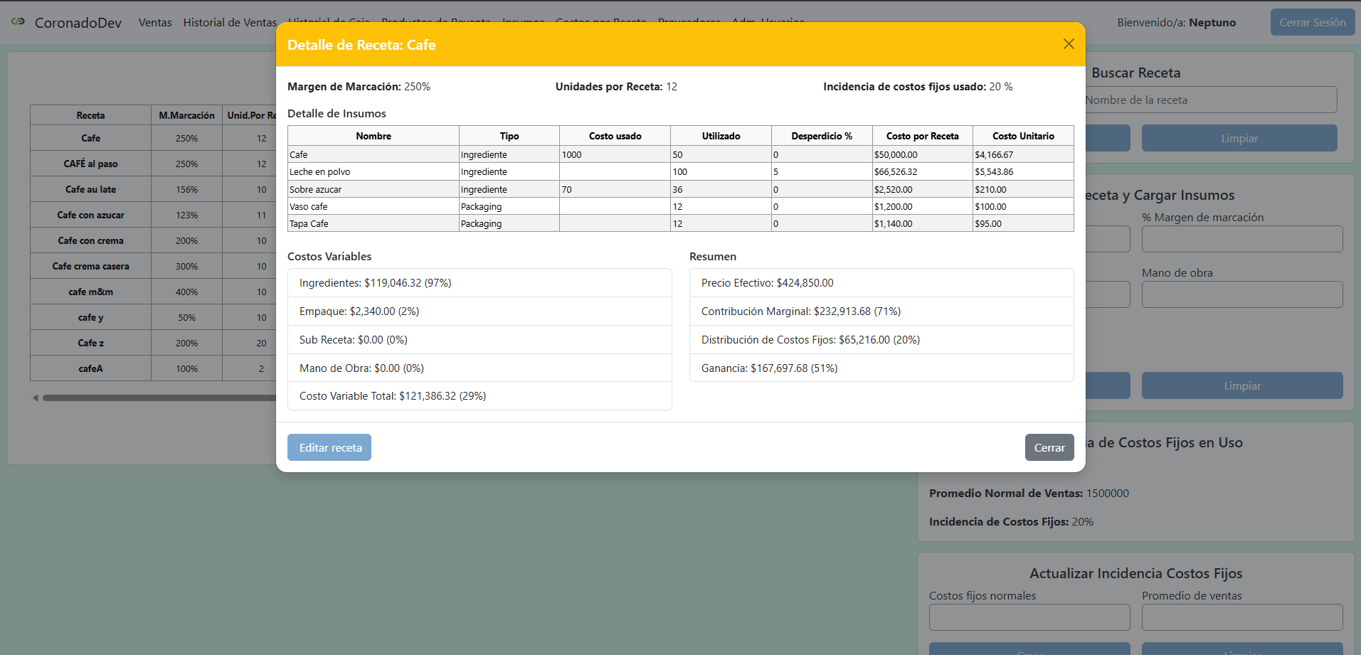The width and height of the screenshot is (1361, 655).
Task: Click the Editar receta button
Action: tap(329, 447)
